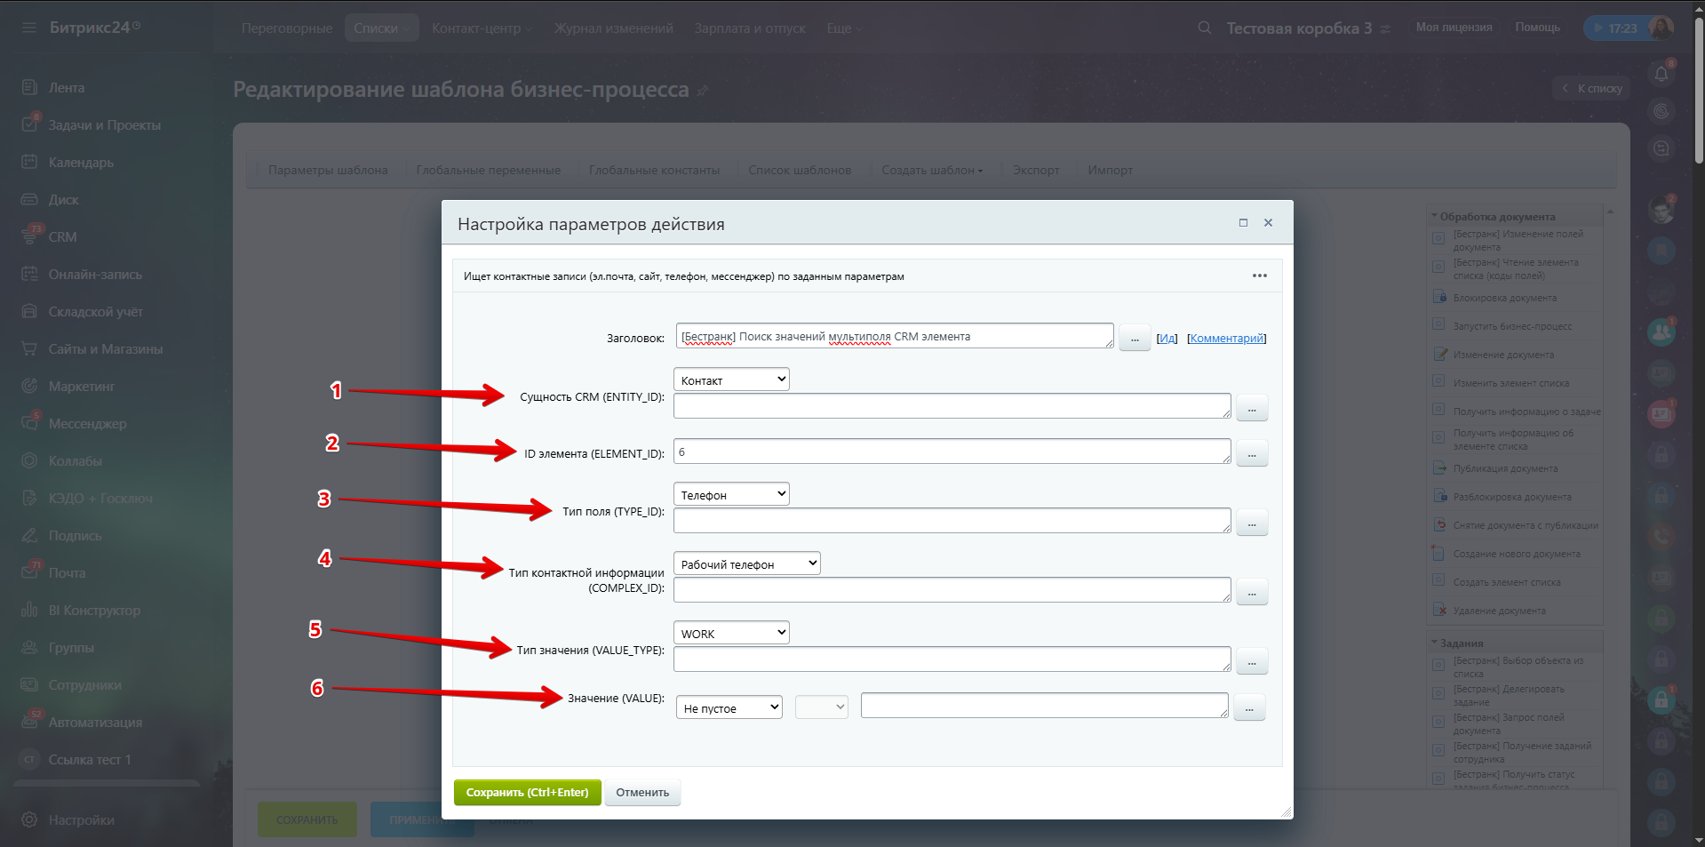Click the green Сохранить (Ctrl+Enter) button
Screen dimensions: 1705x847
[x=527, y=792]
